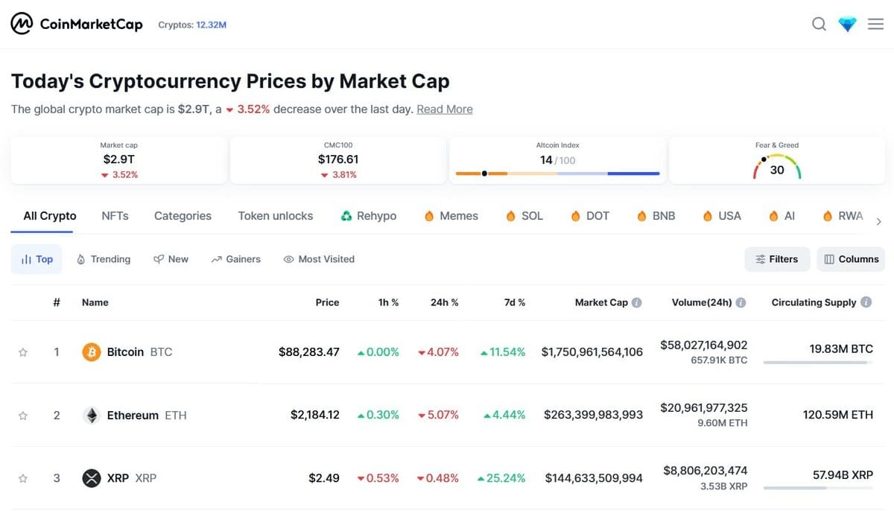This screenshot has height=528, width=894.
Task: Click the CoinMarketCap logo
Action: [76, 25]
